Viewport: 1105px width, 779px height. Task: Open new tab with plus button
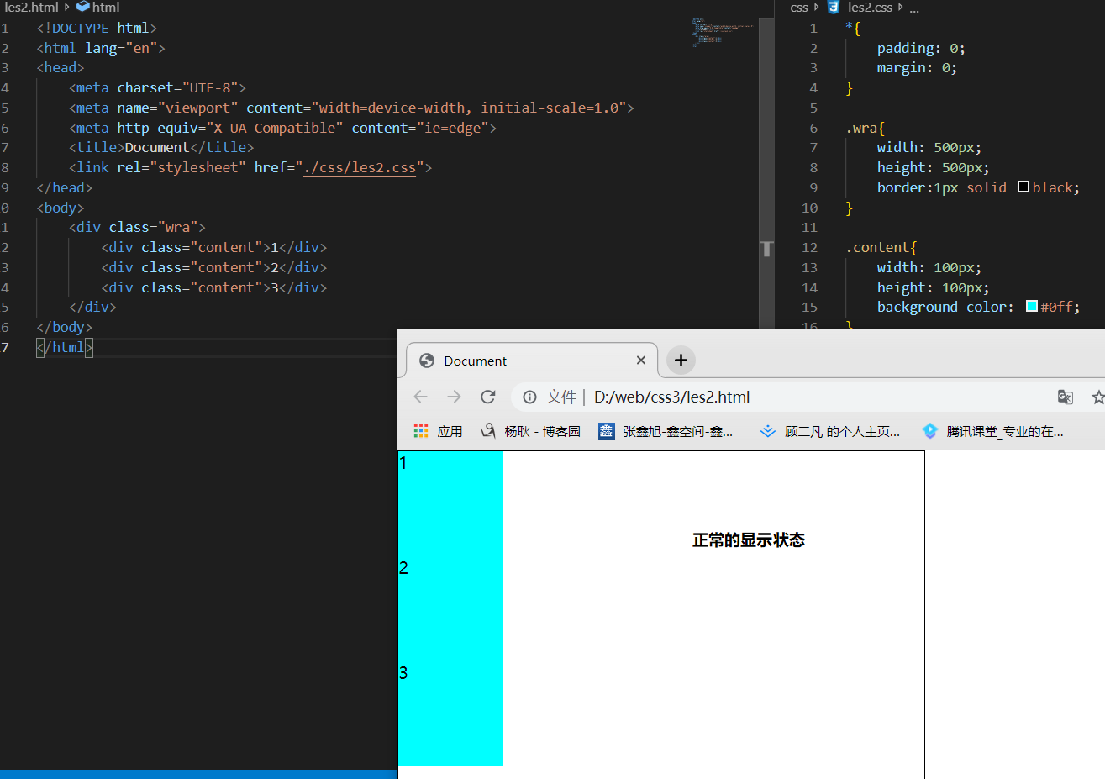click(x=681, y=361)
